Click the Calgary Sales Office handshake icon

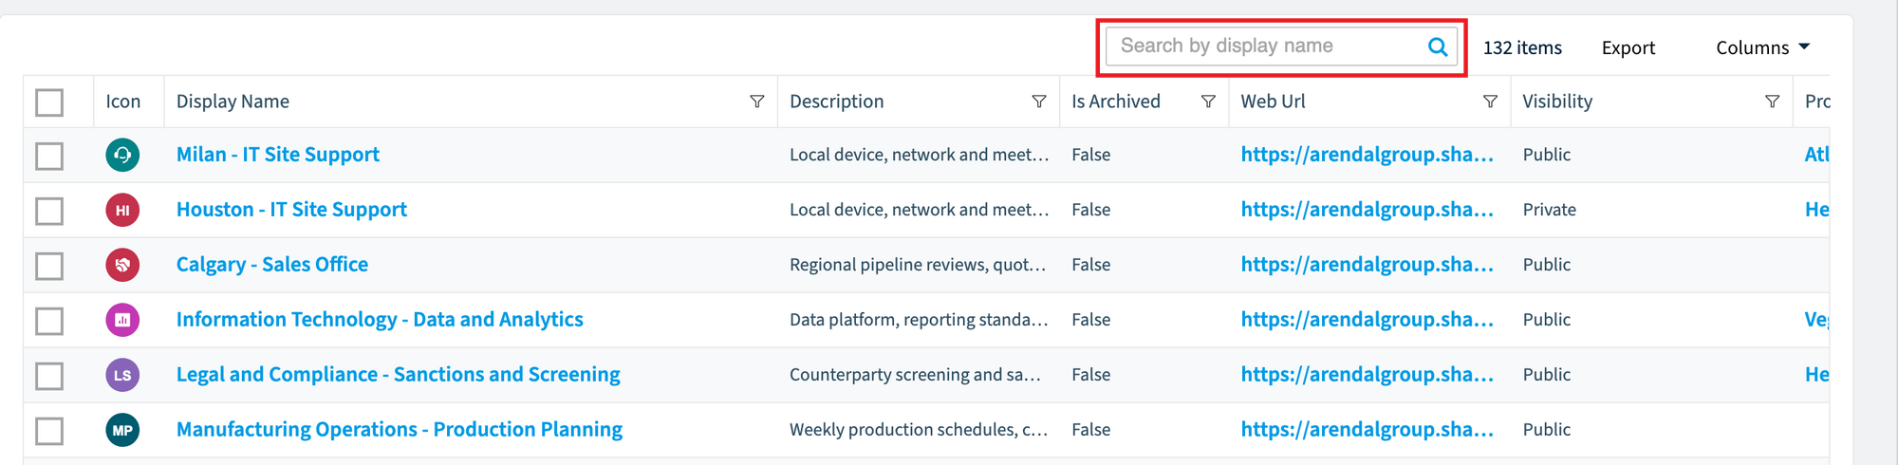pyautogui.click(x=122, y=265)
